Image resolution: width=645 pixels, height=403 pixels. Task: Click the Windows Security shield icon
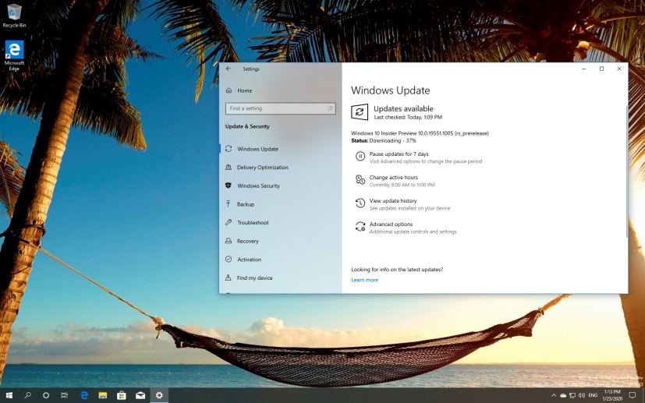click(x=229, y=186)
